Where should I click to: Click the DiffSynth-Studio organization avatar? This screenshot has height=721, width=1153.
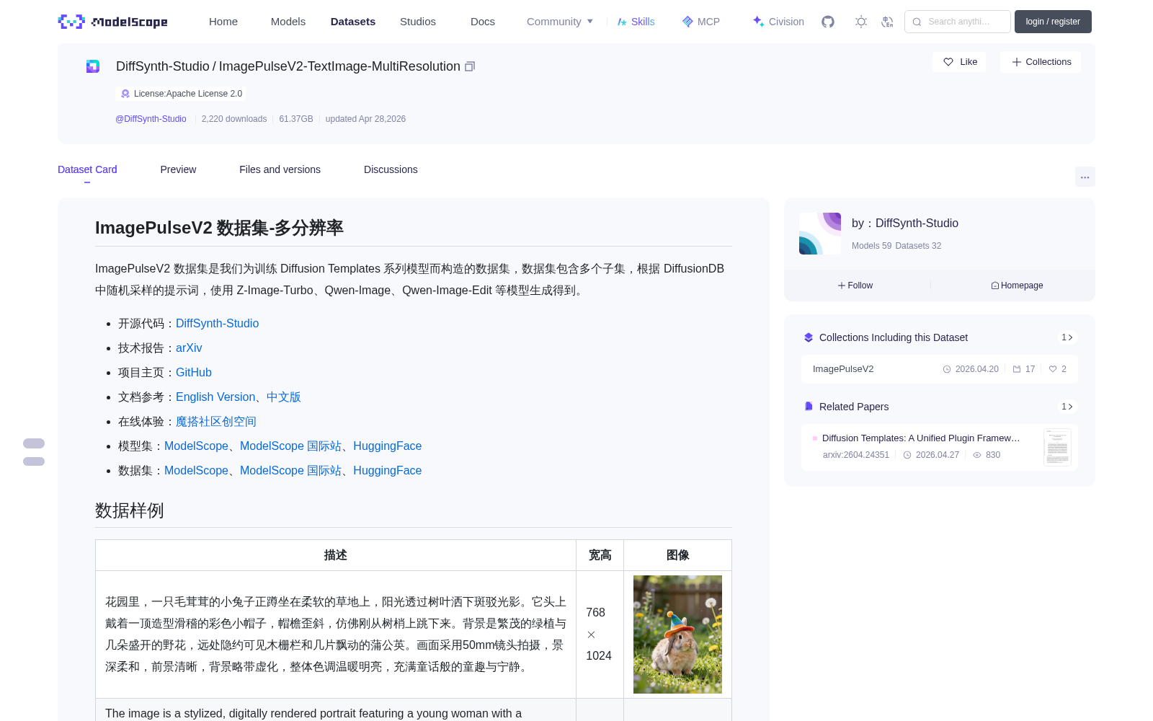tap(820, 234)
